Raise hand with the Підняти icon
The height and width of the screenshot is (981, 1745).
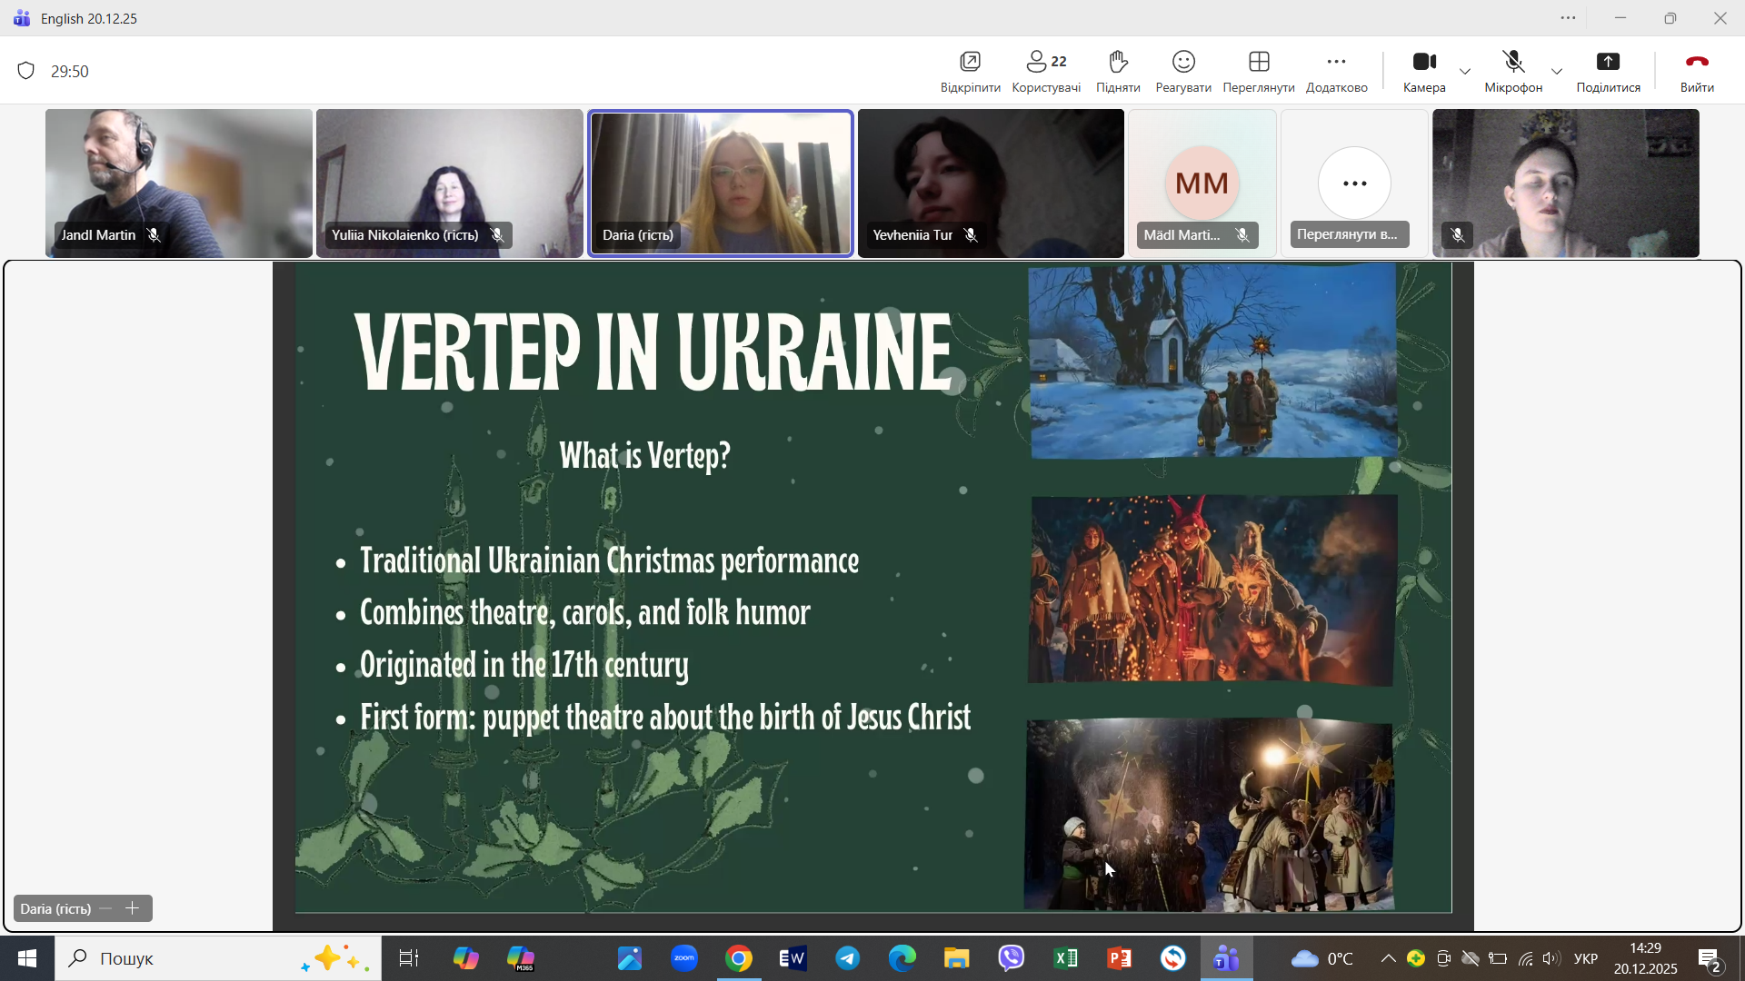coord(1118,71)
